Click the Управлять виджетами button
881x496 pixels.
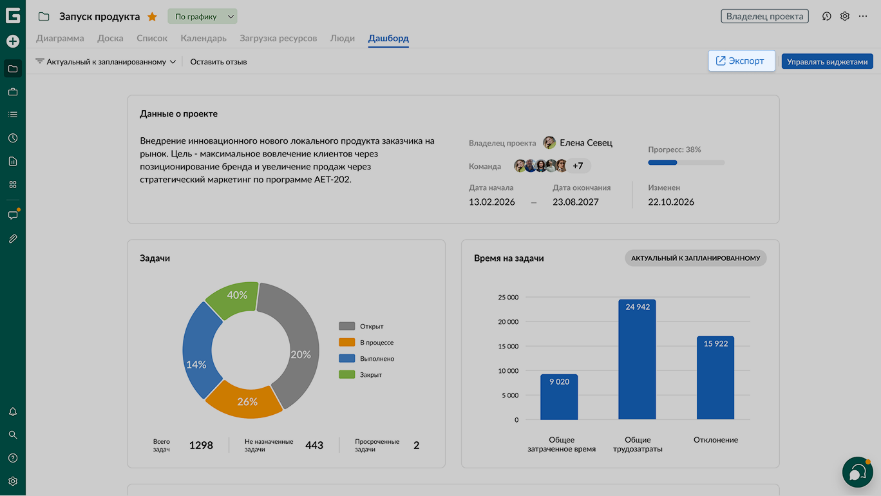point(828,61)
